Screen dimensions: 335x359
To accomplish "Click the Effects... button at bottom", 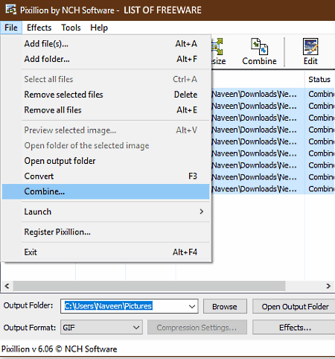I will pos(295,328).
